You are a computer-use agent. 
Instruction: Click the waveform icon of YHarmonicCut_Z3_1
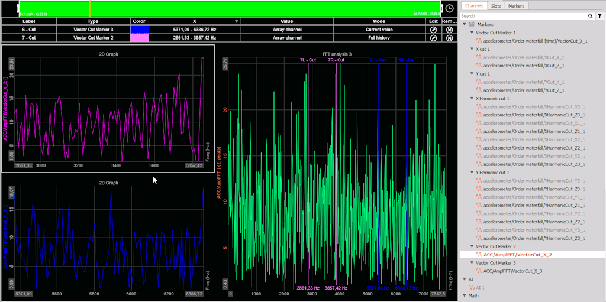tap(479, 238)
